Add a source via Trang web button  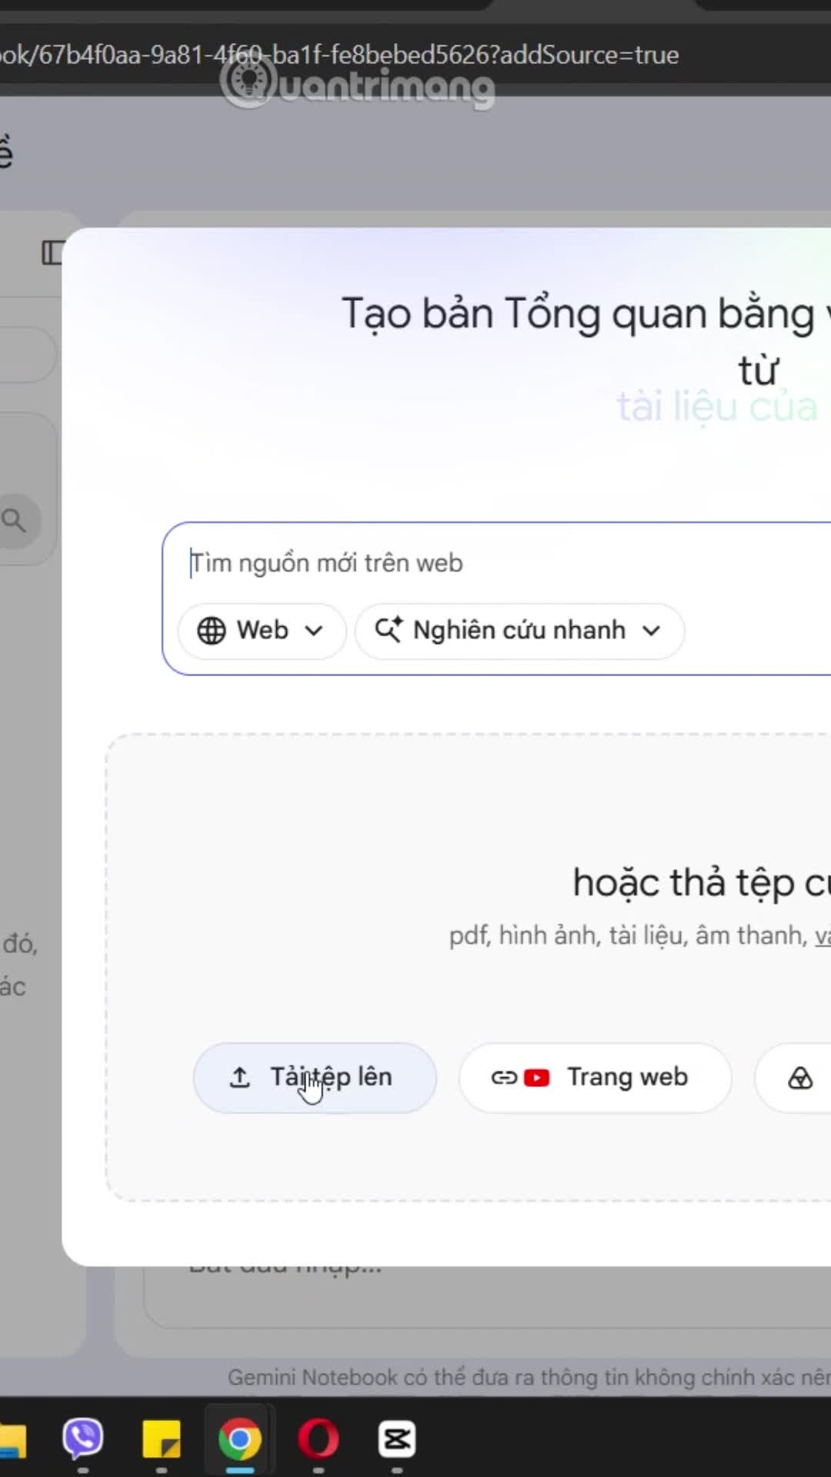click(595, 1078)
